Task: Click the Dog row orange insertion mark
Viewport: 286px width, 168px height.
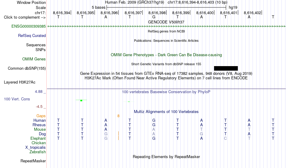Action: 119,134
